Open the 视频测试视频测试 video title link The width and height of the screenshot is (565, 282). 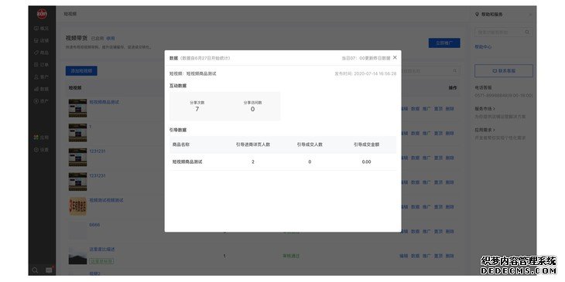(106, 200)
